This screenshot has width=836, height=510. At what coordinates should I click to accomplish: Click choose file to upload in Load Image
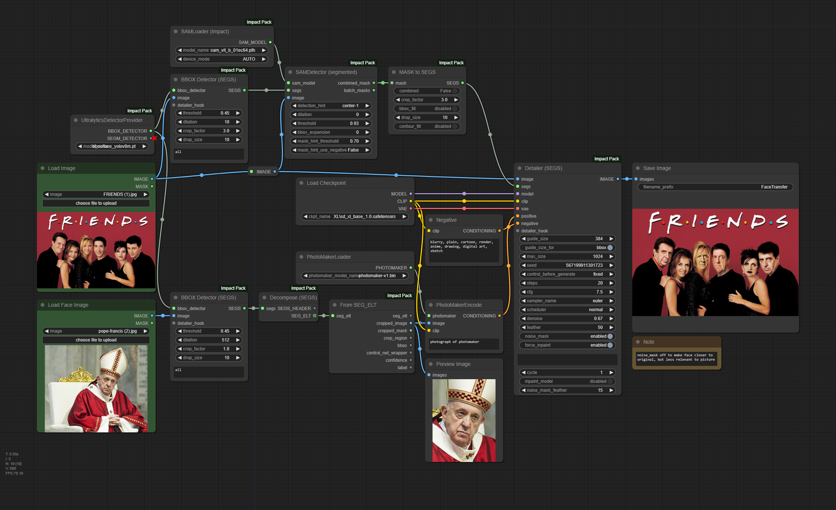click(96, 203)
